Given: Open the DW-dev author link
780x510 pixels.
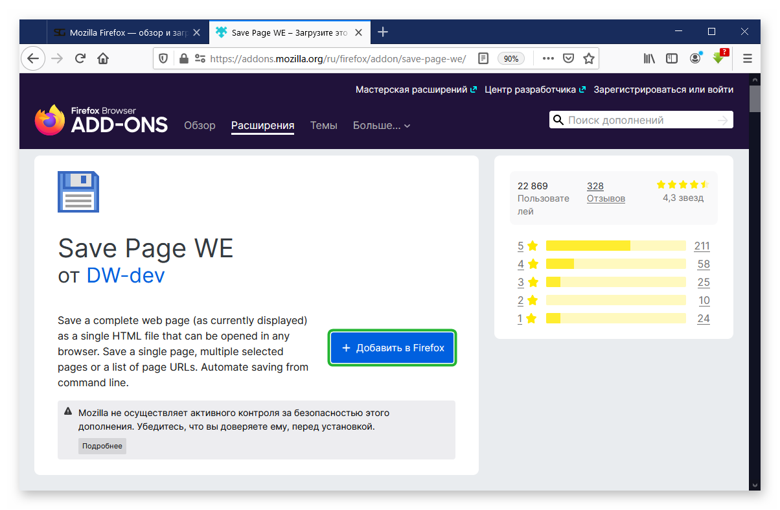Looking at the screenshot, I should (x=126, y=275).
